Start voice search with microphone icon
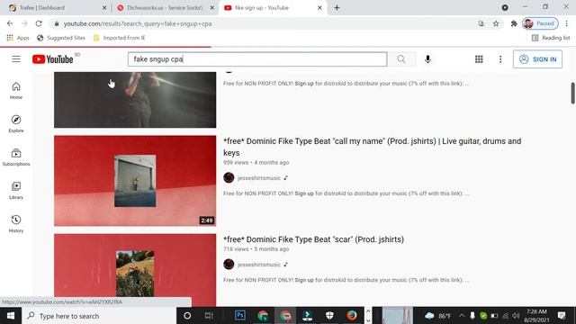 [427, 59]
